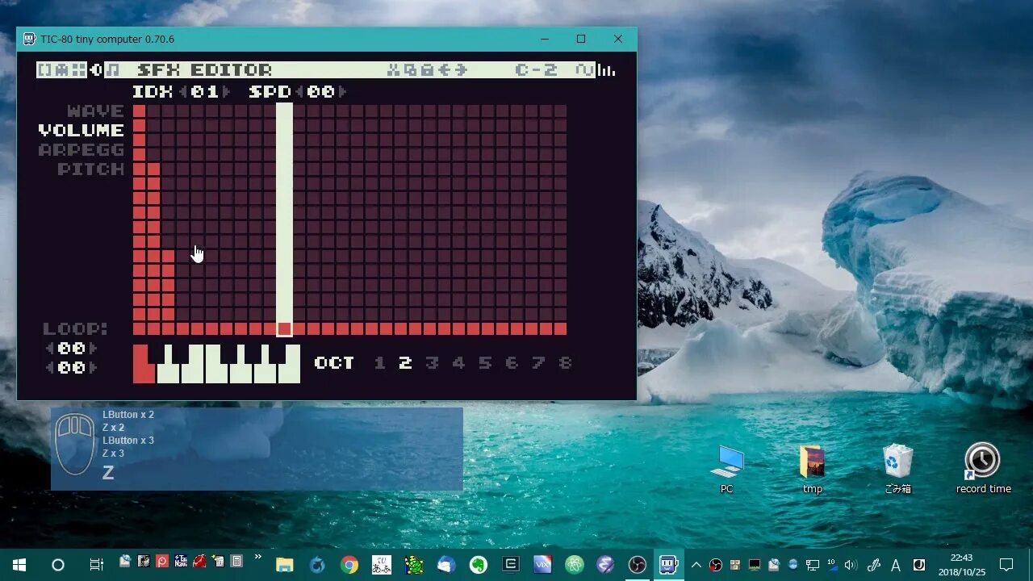Open PC desktop shortcut

point(727,469)
